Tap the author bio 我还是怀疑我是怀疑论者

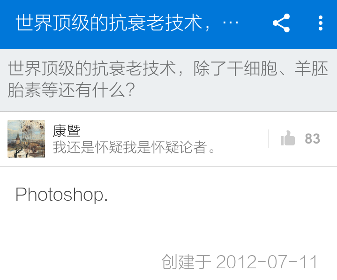pos(134,148)
